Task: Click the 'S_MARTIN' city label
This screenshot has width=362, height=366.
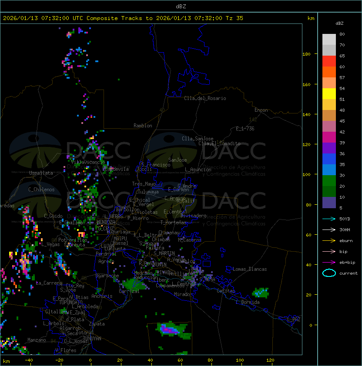Action: coord(164,253)
